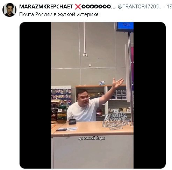Click the blue A25 queue display in the video
Screen dimensions: 172x170
[x=125, y=27]
